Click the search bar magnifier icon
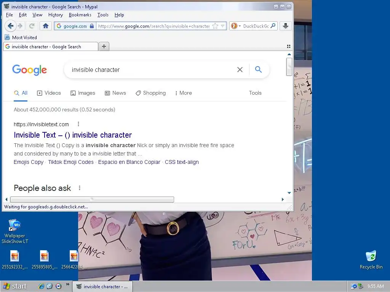The image size is (390, 292). click(273, 26)
